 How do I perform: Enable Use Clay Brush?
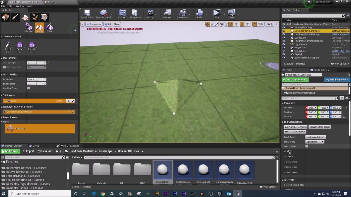(x=29, y=88)
